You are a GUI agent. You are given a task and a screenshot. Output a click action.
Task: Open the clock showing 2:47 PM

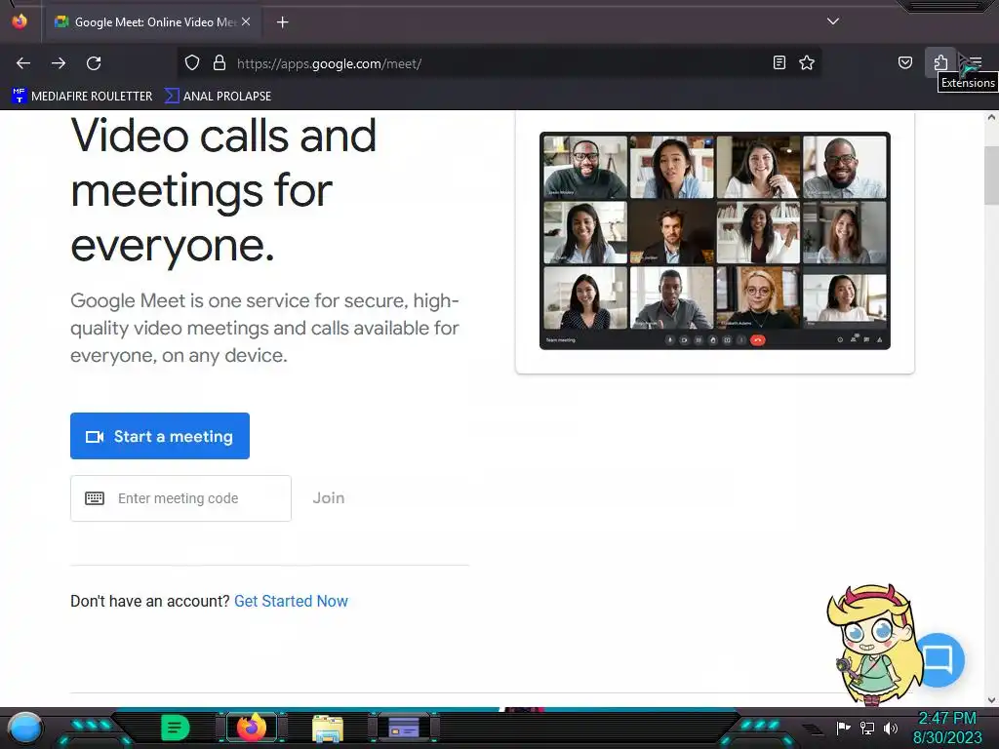pyautogui.click(x=946, y=728)
